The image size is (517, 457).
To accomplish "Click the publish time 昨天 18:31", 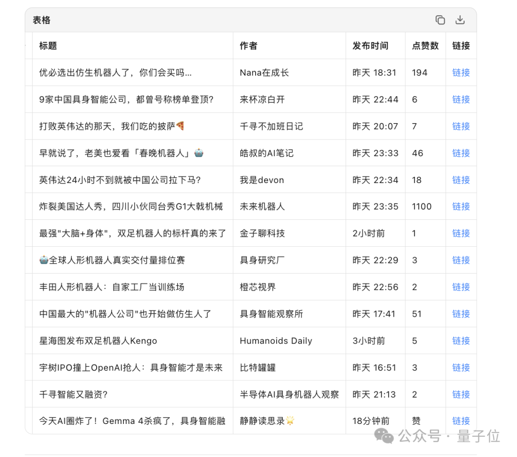I will 374,73.
